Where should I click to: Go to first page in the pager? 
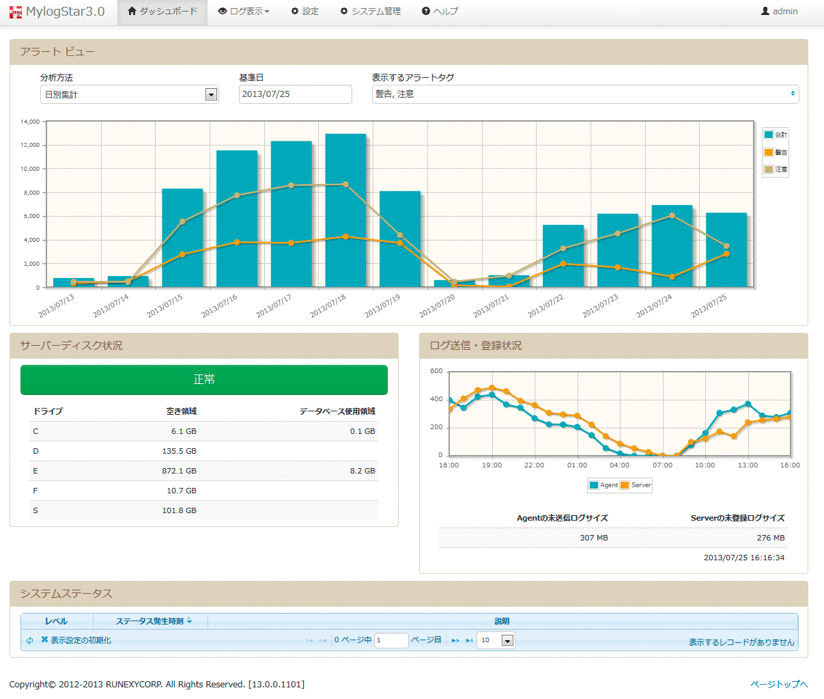click(x=309, y=640)
